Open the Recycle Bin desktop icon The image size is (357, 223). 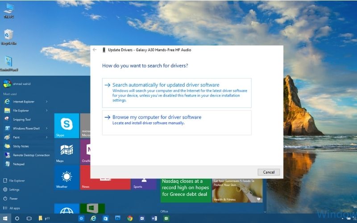tap(8, 37)
